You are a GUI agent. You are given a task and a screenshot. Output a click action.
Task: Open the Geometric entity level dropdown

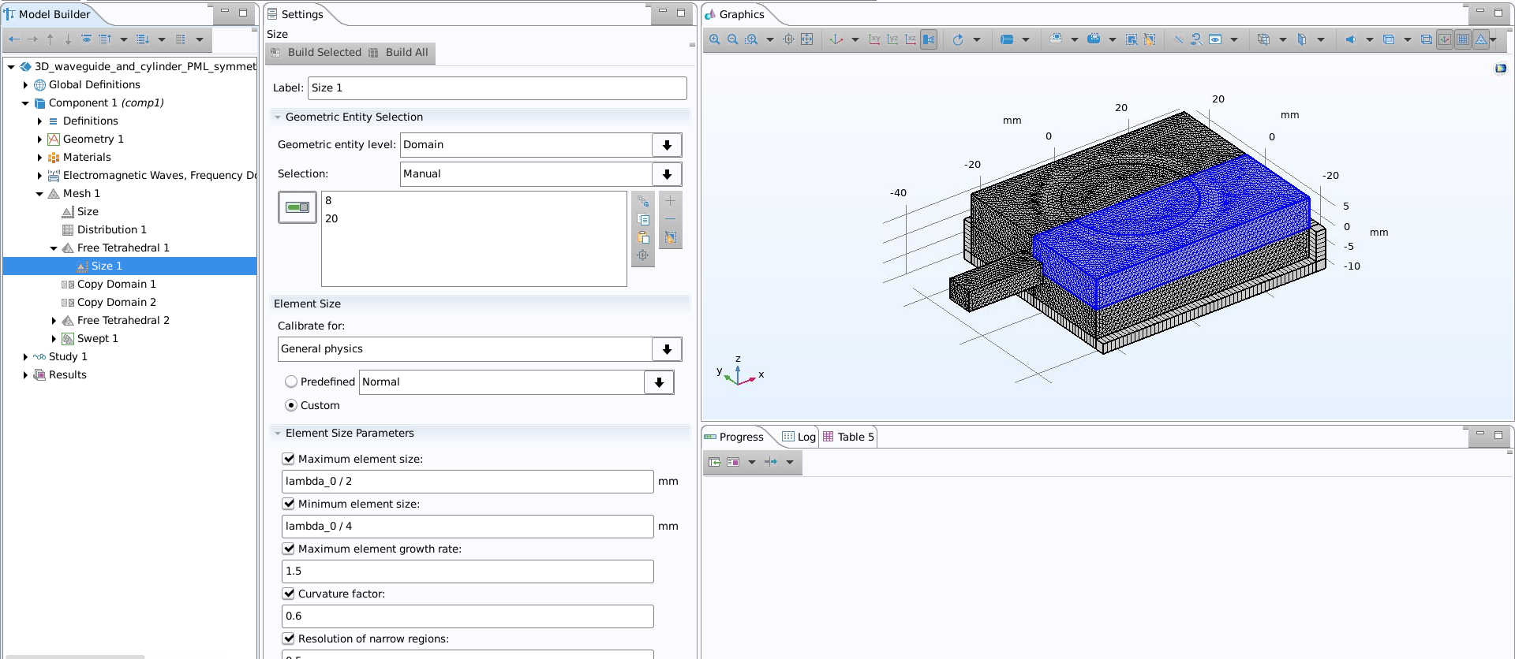(x=667, y=145)
